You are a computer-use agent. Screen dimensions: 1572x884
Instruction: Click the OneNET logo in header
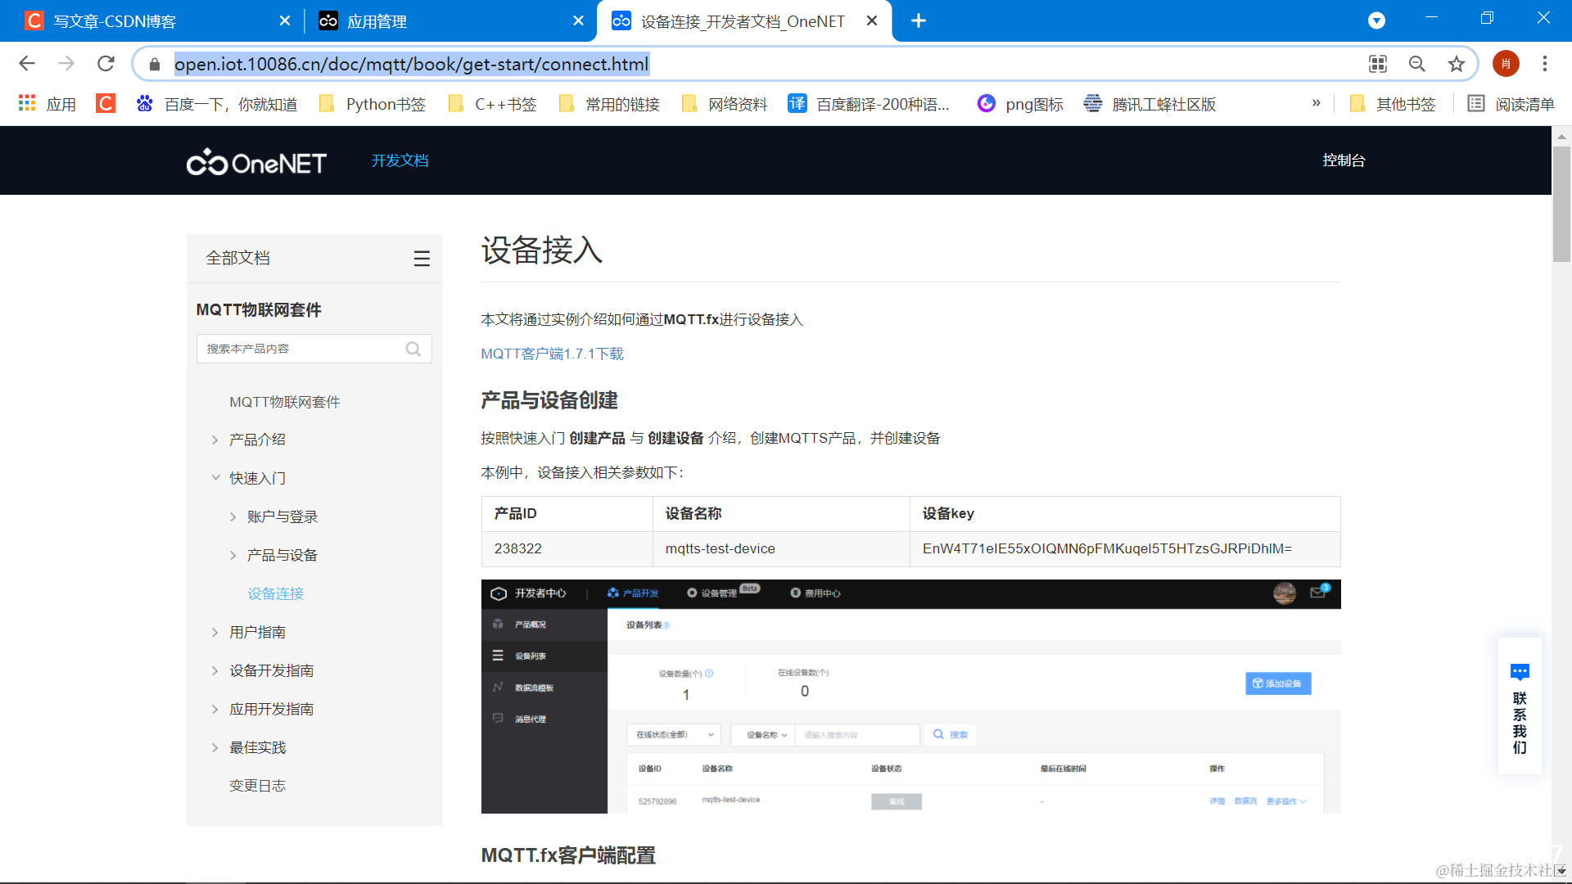(x=256, y=163)
